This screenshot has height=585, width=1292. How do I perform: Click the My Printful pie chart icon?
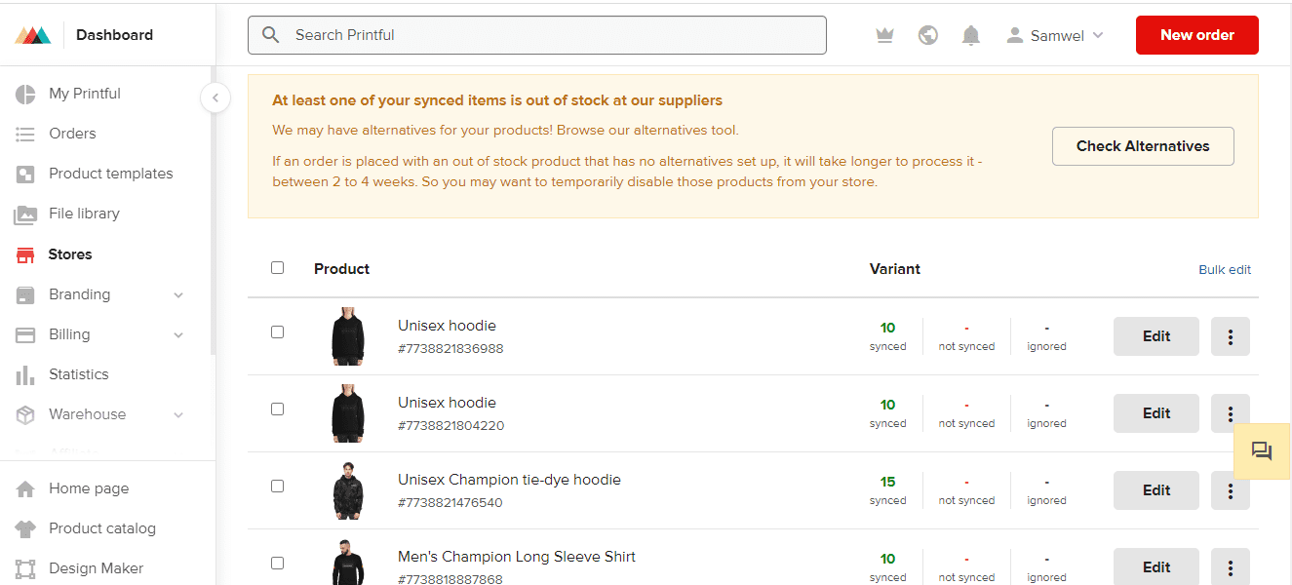pyautogui.click(x=25, y=94)
